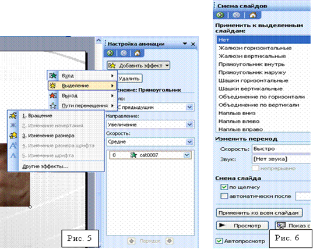Image resolution: width=313 pixels, height=249 pixels.
Task: Select Шашки горизонтальные transition
Action: coord(263,81)
